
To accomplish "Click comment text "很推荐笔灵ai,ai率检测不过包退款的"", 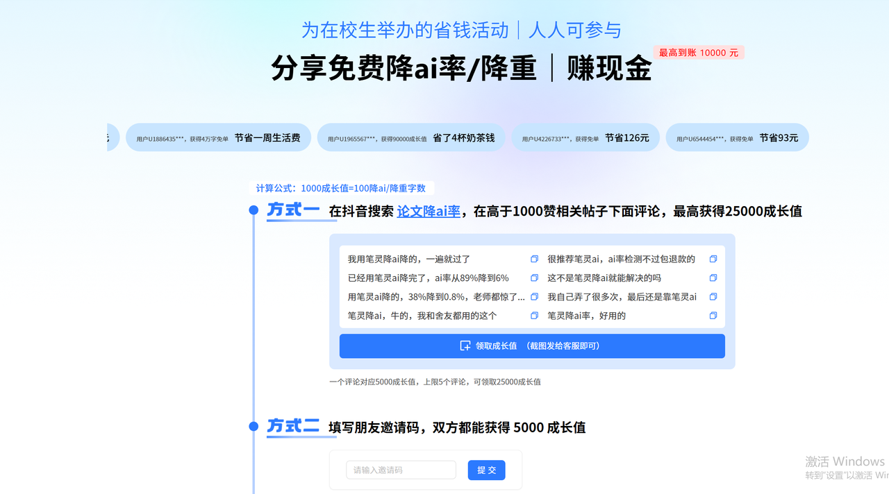I will pos(621,259).
